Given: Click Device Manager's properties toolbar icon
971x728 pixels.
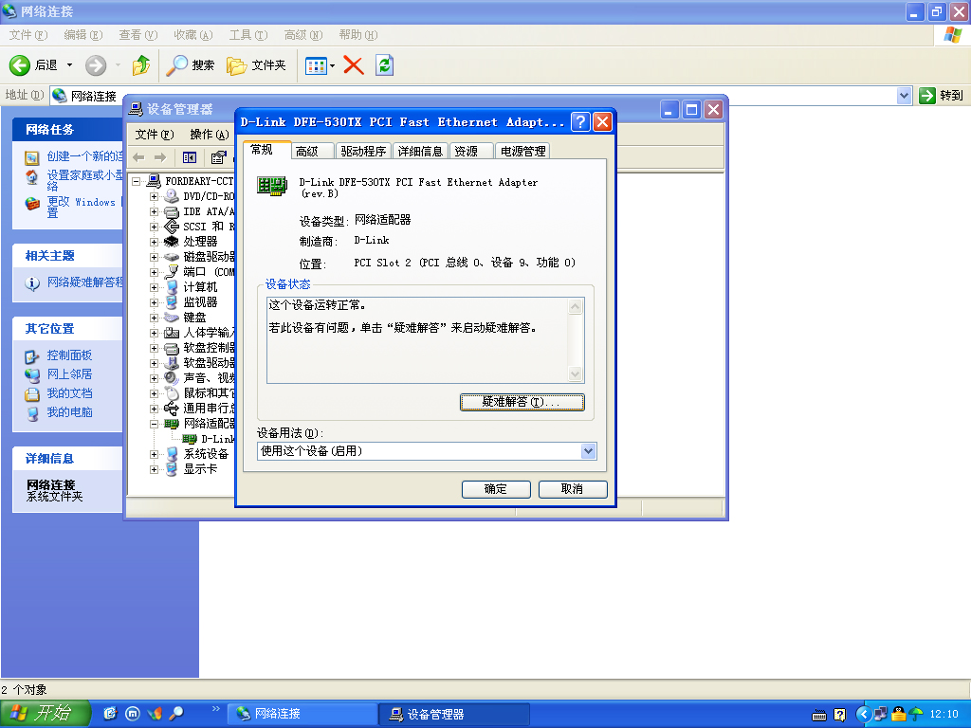Looking at the screenshot, I should point(218,157).
